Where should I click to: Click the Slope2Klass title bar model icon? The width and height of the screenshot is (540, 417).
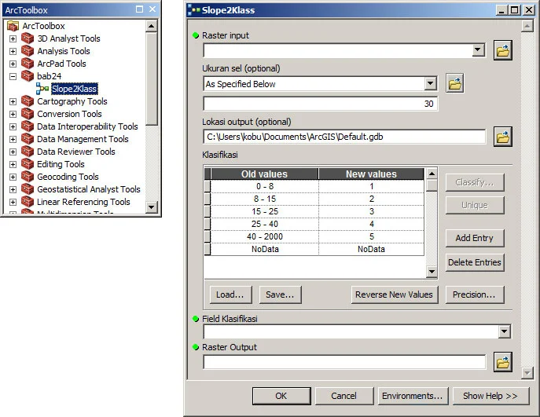point(193,10)
